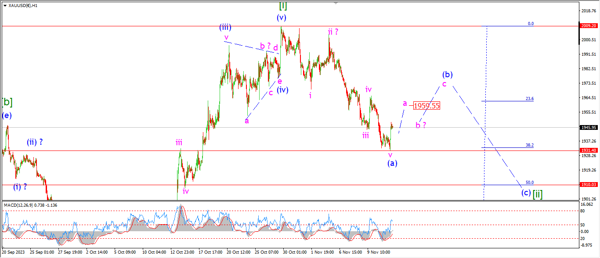This screenshot has height=258, width=600.
Task: Select the red 1959.55 price label box
Action: (x=427, y=106)
